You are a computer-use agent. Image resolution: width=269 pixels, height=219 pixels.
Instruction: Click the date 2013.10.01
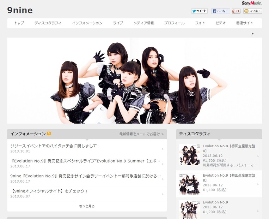[x=20, y=151]
